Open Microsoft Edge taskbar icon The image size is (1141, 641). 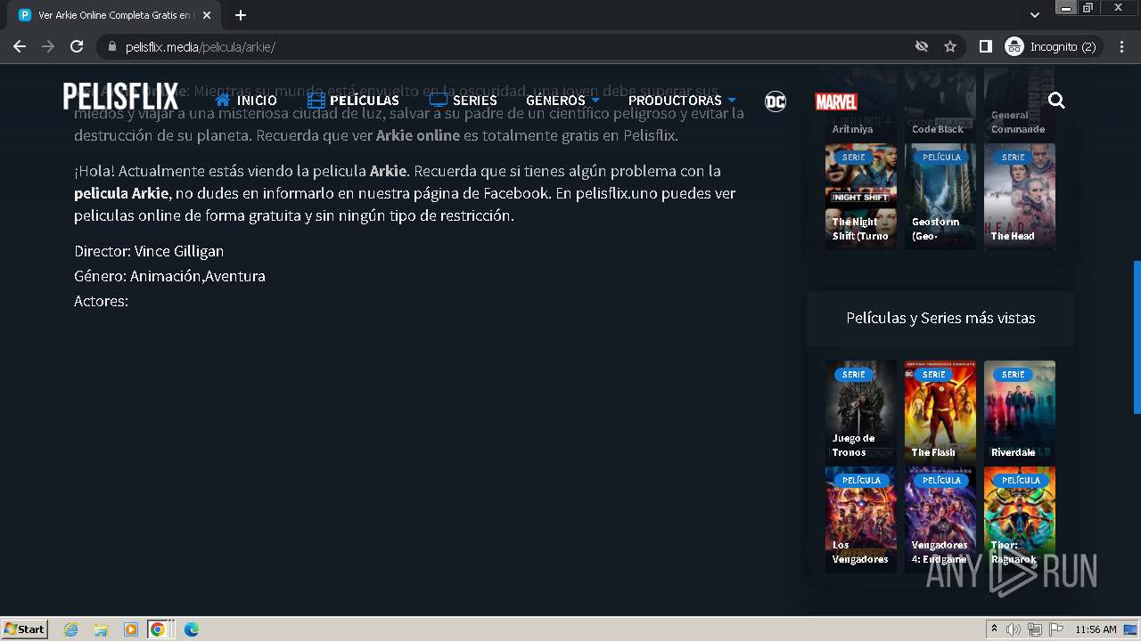[x=191, y=629]
